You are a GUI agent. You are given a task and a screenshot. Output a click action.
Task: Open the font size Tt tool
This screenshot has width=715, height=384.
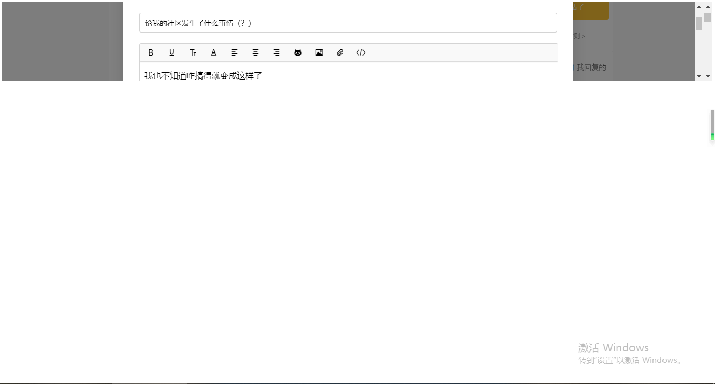[193, 52]
